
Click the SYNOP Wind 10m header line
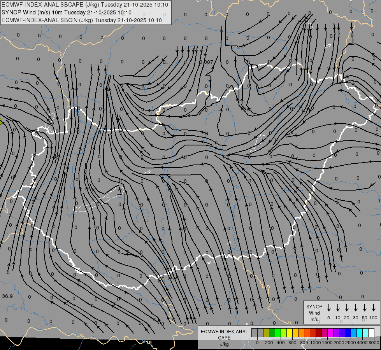click(66, 12)
